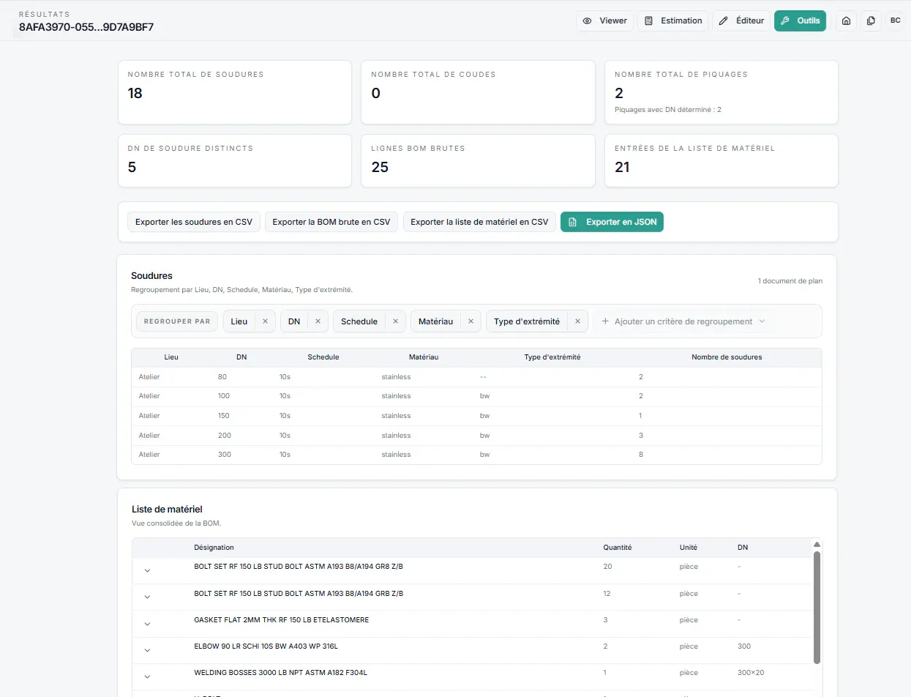Click the Matériau column header in welds table
The height and width of the screenshot is (697, 911).
point(423,357)
